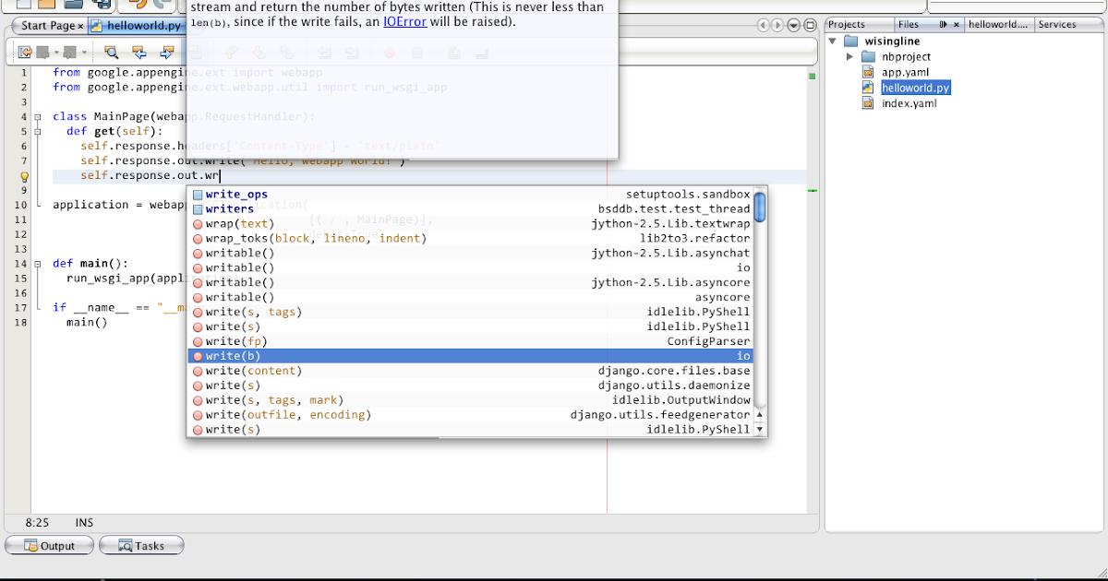The height and width of the screenshot is (581, 1108).
Task: Maximize the editor window via square icon
Action: pyautogui.click(x=811, y=26)
